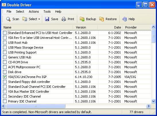
Task: Open the File menu
Action: (9, 12)
